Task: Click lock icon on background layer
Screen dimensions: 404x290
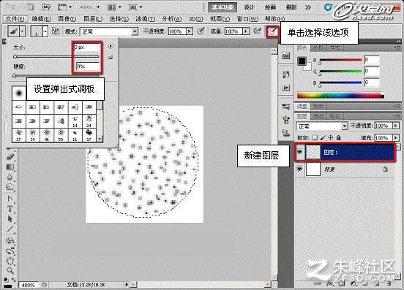Action: (385, 169)
